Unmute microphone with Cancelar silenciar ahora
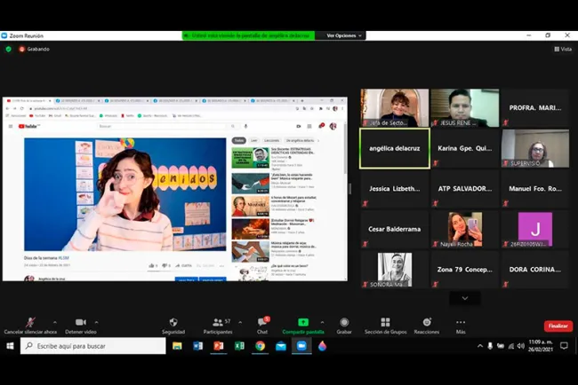 click(x=29, y=323)
